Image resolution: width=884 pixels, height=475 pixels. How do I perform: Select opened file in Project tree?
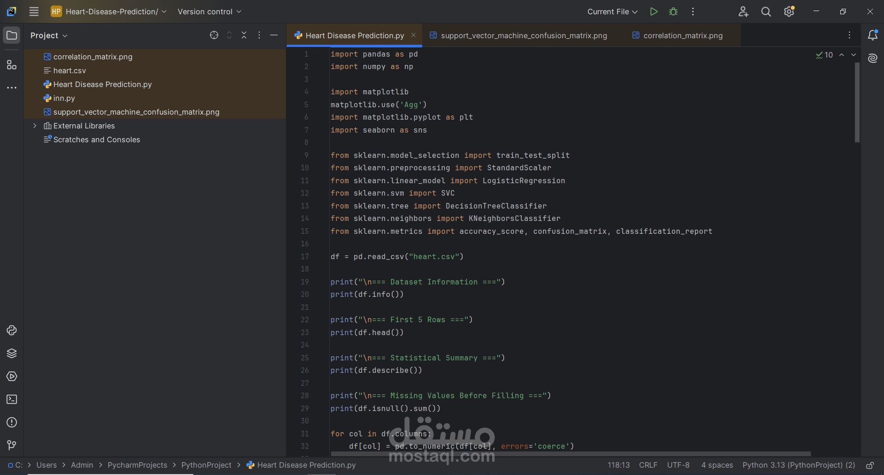coord(214,35)
